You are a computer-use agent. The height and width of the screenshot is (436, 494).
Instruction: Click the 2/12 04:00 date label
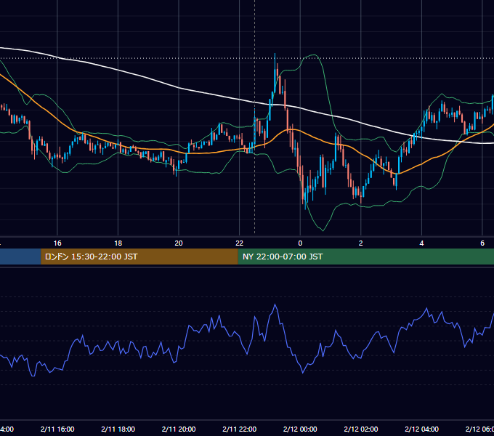(x=421, y=429)
